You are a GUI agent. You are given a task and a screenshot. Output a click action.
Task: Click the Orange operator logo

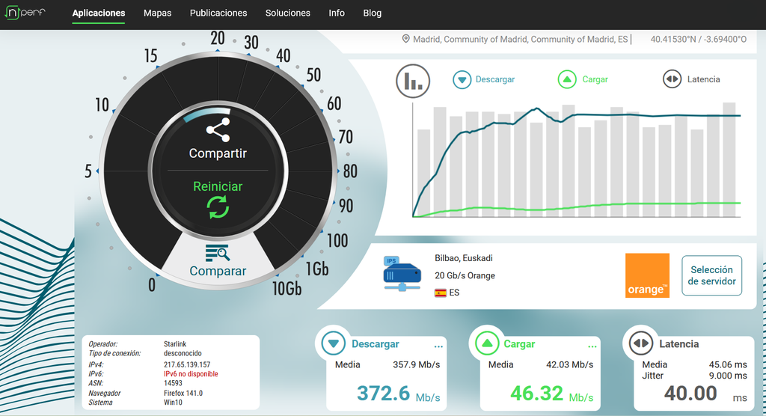(647, 275)
